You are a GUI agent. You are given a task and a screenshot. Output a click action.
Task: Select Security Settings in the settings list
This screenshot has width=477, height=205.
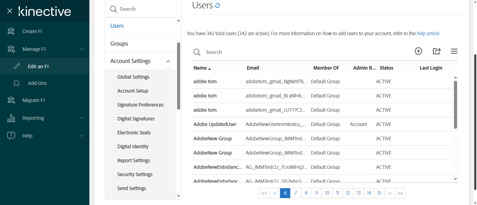135,174
